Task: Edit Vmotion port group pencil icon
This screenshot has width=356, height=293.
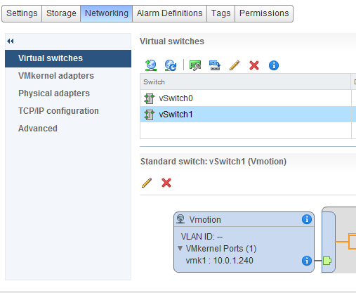Action: point(147,183)
